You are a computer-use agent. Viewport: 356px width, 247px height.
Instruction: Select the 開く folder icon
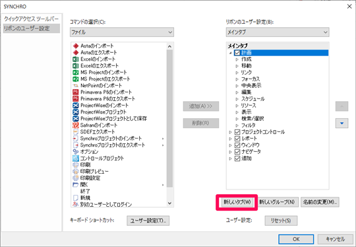pyautogui.click(x=76, y=185)
